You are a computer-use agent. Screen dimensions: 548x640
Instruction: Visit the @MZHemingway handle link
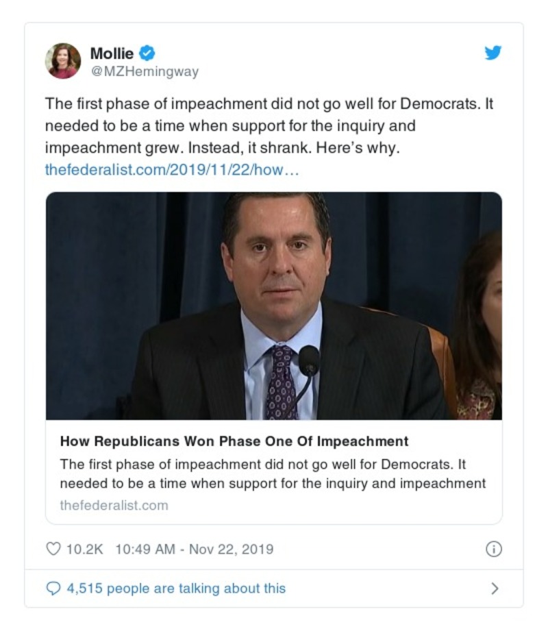145,72
